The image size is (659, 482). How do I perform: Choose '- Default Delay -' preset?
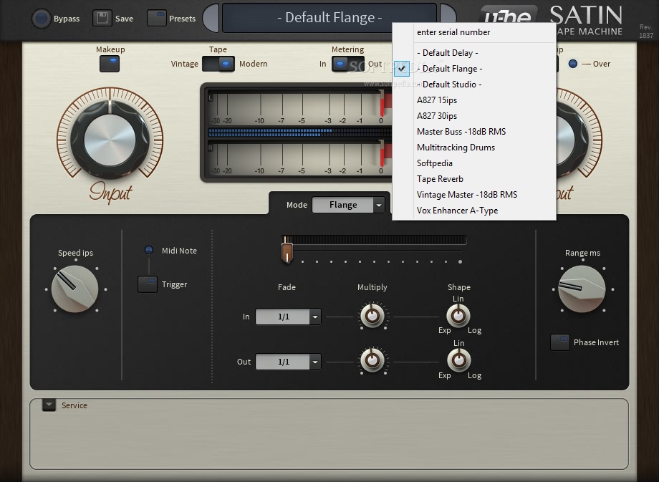[474, 53]
